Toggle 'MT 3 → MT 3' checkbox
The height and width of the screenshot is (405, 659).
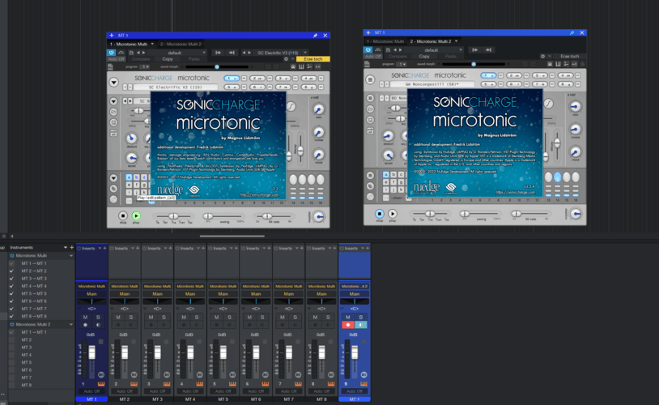click(x=12, y=279)
